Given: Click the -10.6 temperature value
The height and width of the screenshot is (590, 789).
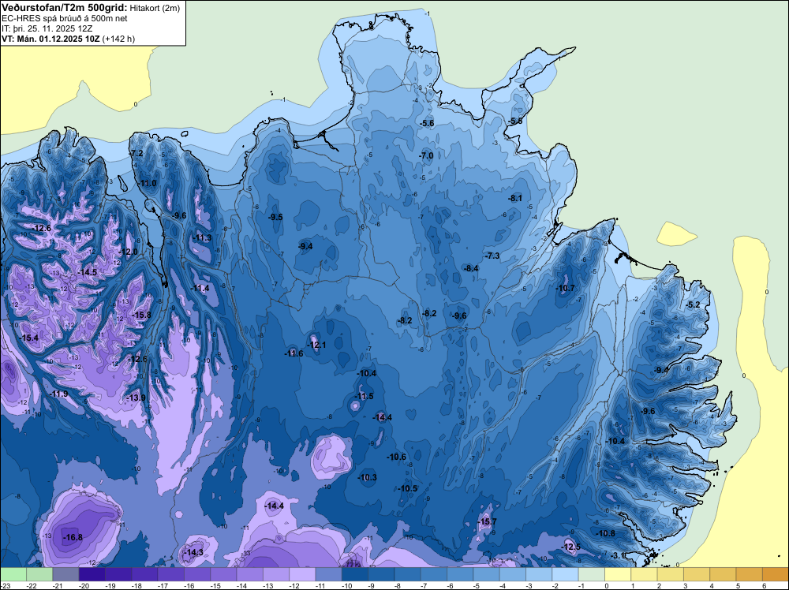Looking at the screenshot, I should (397, 457).
